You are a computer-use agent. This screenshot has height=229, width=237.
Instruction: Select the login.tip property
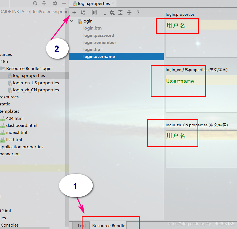[92, 50]
